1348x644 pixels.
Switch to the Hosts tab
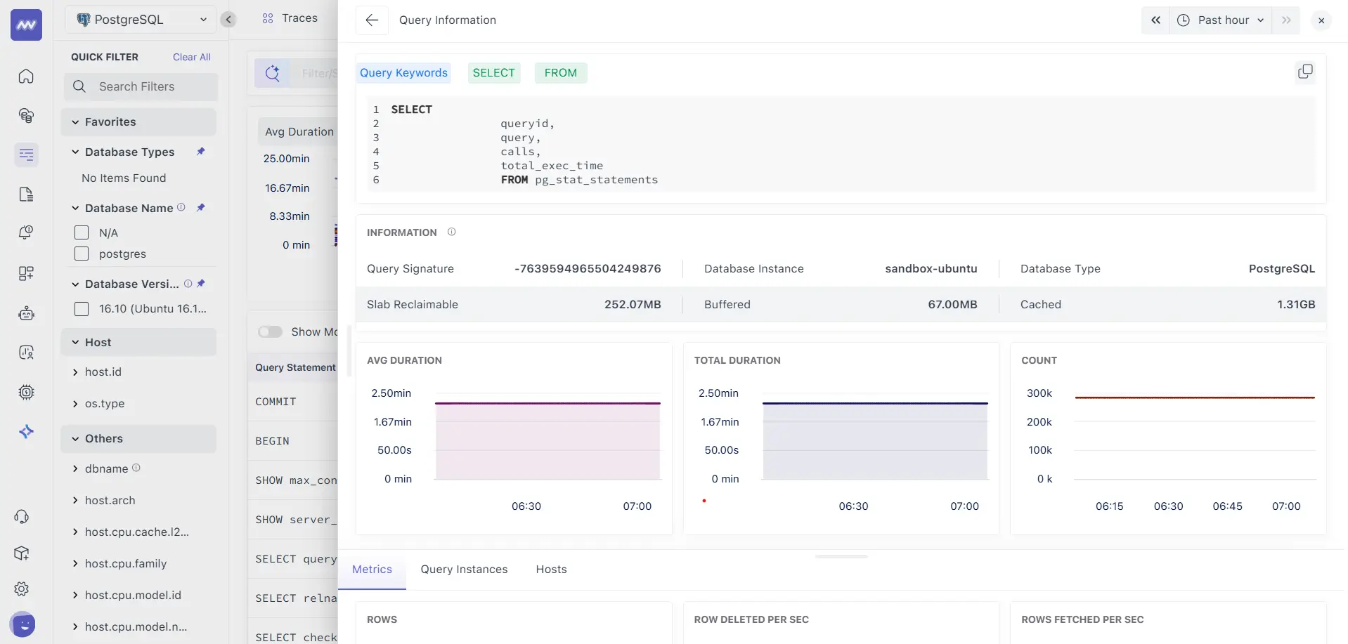[551, 569]
